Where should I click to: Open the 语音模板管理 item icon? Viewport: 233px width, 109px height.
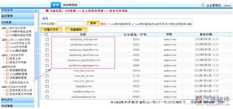coord(7,70)
